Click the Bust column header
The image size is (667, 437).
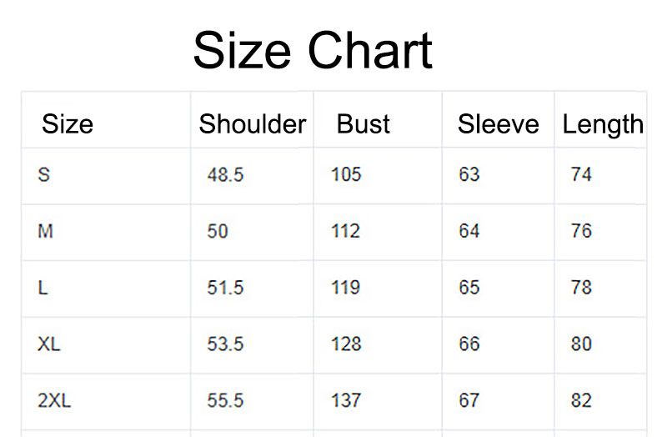click(x=364, y=124)
